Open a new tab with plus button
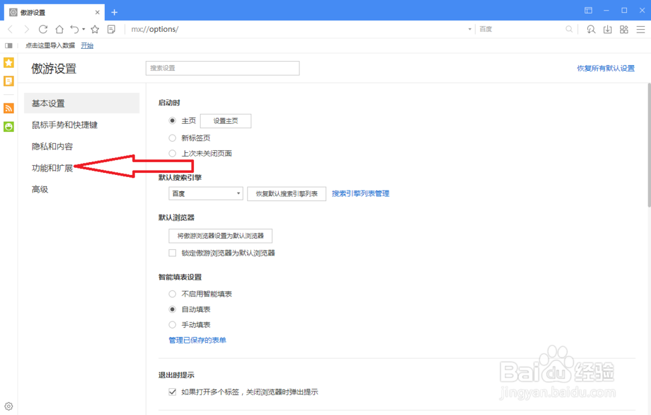Screen dimensions: 651x415 (114, 12)
